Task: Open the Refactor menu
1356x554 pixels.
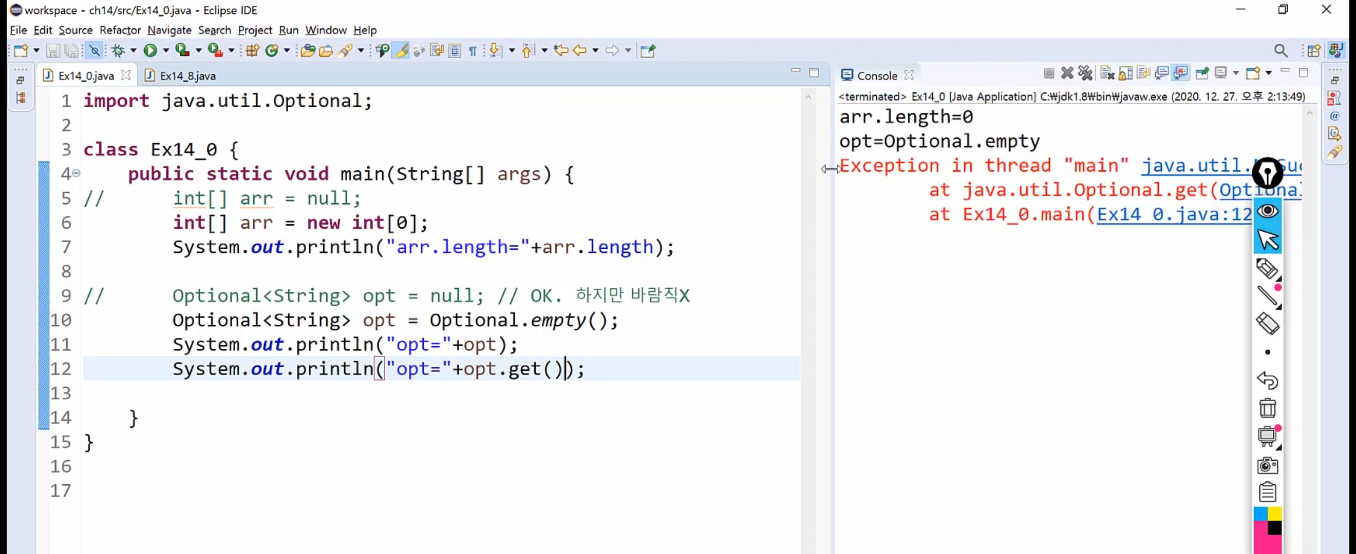Action: pos(120,30)
